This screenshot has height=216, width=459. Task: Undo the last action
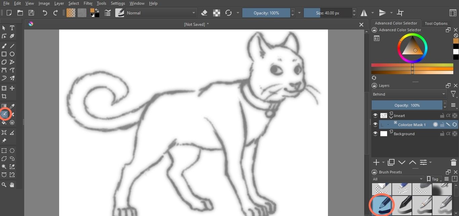point(45,13)
